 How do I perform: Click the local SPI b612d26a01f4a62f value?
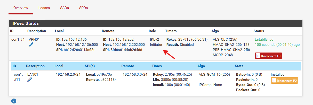click(x=79, y=50)
